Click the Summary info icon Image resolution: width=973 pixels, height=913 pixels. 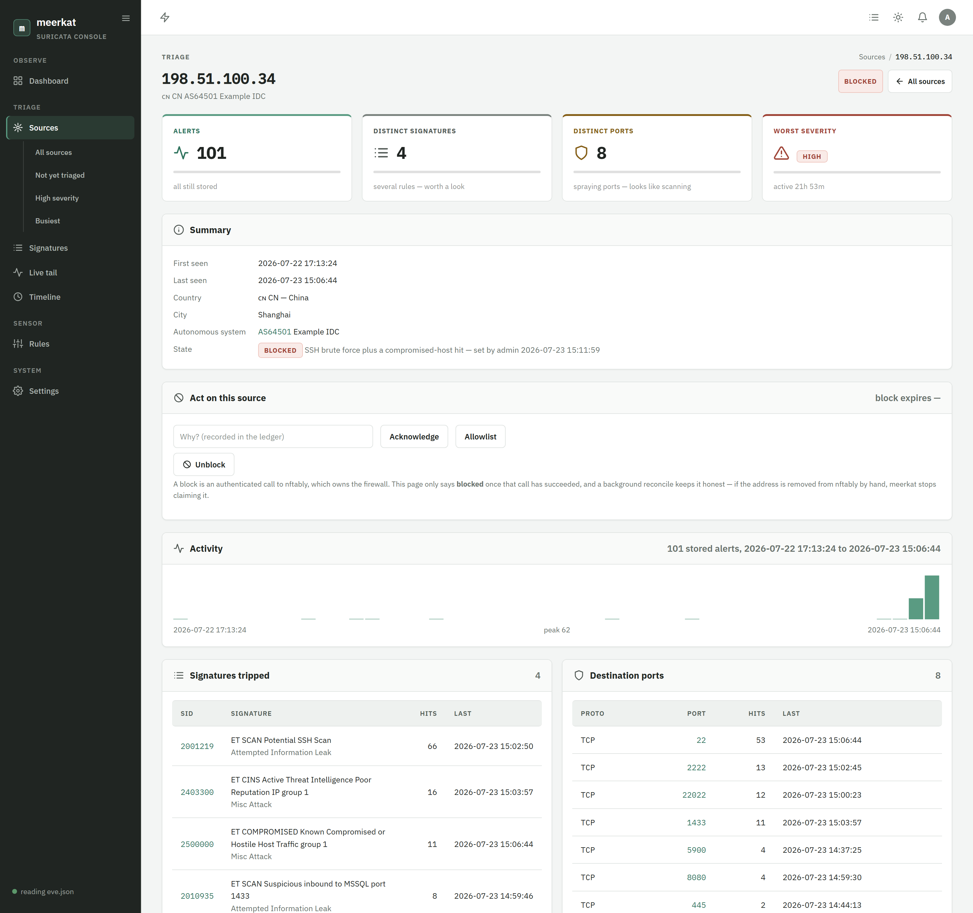pos(179,230)
